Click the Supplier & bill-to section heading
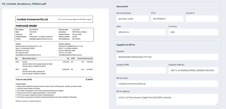This screenshot has width=226, height=109. [x=126, y=45]
